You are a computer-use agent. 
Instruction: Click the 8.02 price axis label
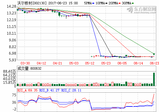pos(13,47)
